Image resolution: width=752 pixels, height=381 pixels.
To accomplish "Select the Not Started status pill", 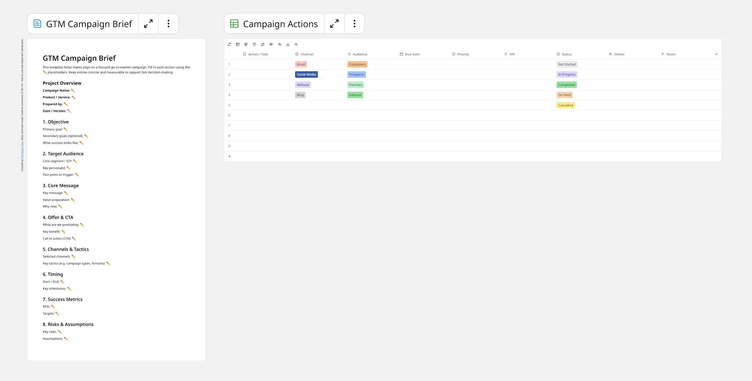I will pos(567,64).
